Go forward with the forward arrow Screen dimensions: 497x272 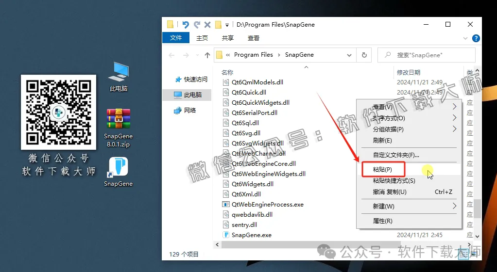click(x=186, y=55)
